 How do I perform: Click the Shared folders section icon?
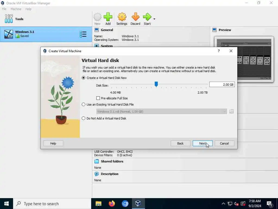[96, 161]
